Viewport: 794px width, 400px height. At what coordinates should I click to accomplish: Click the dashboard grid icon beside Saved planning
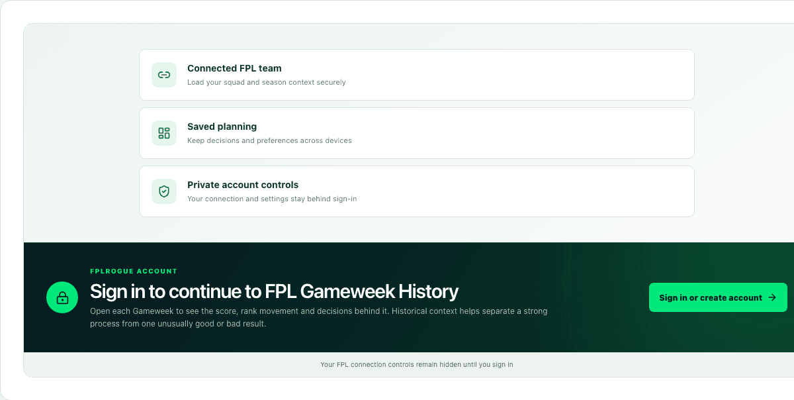click(164, 133)
